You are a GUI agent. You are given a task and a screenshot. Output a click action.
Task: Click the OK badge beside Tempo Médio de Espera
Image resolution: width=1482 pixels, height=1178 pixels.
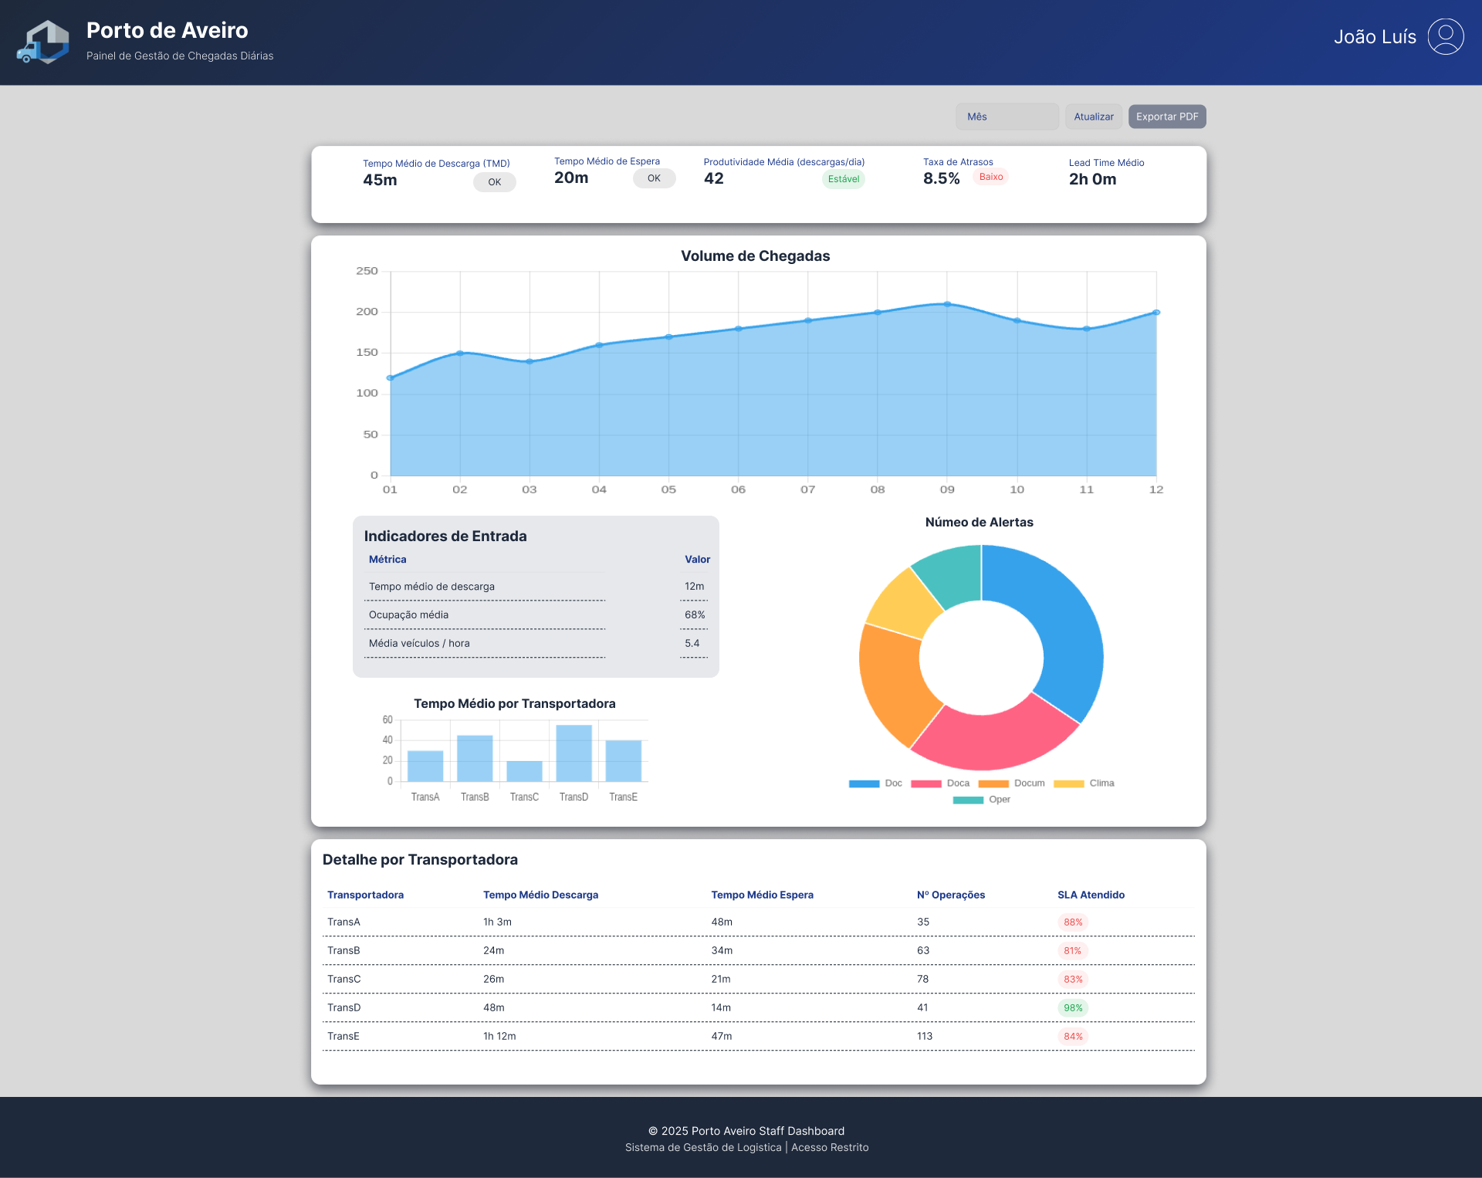654,178
